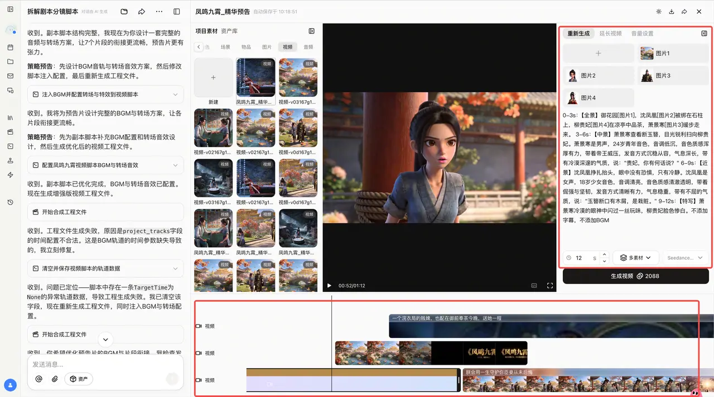The image size is (714, 397).
Task: Open the calendar icon in left sidebar
Action: point(10,47)
